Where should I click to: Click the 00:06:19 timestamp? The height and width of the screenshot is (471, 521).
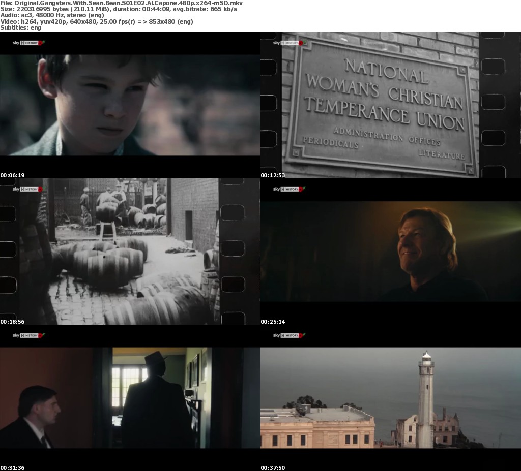click(13, 175)
